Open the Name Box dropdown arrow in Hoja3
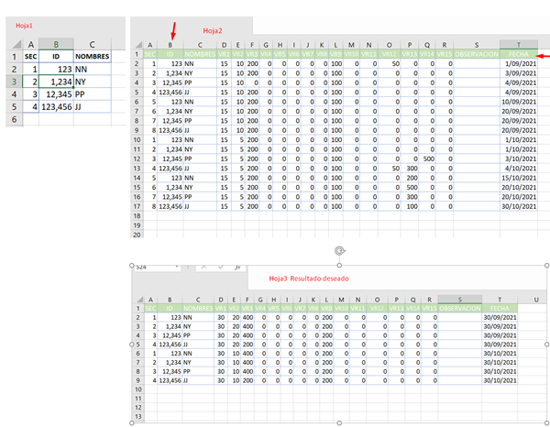Screen dimensions: 550x427 [176, 268]
